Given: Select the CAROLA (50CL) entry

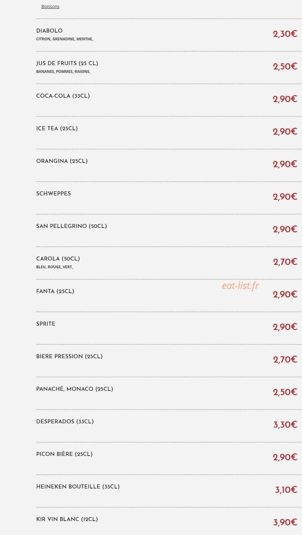Looking at the screenshot, I should 58,259.
